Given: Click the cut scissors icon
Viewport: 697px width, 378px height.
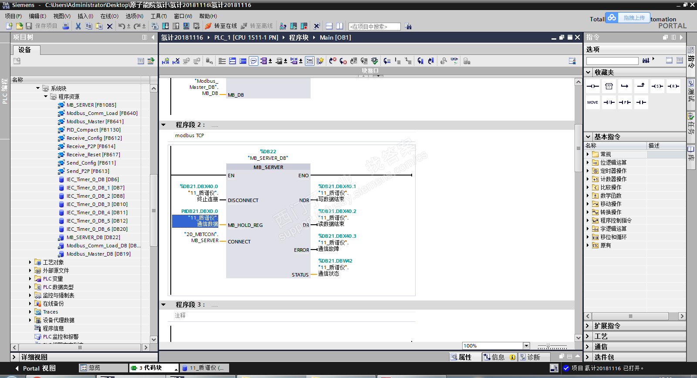Looking at the screenshot, I should click(78, 26).
